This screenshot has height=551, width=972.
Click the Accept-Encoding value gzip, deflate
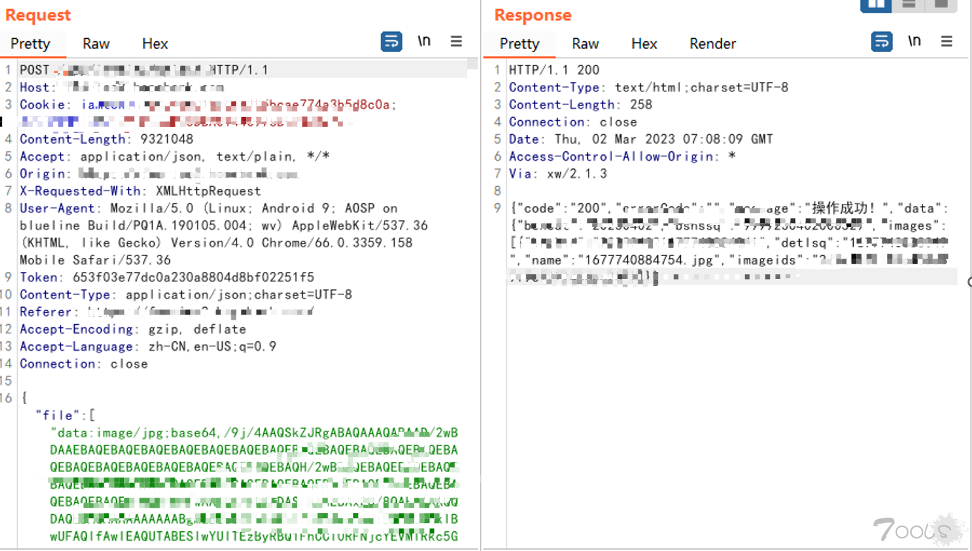click(197, 329)
